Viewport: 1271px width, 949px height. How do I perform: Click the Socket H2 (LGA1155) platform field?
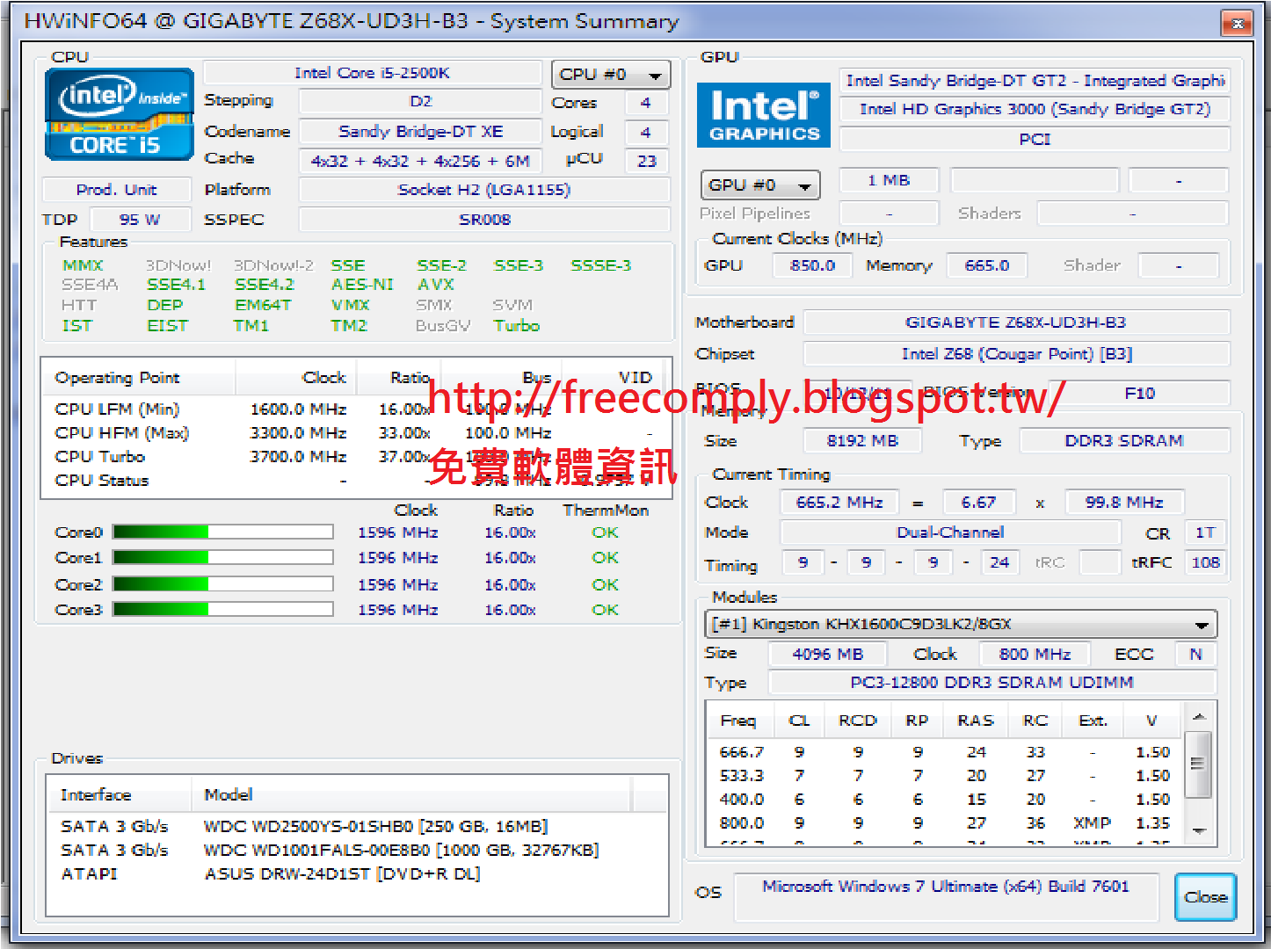pyautogui.click(x=484, y=190)
